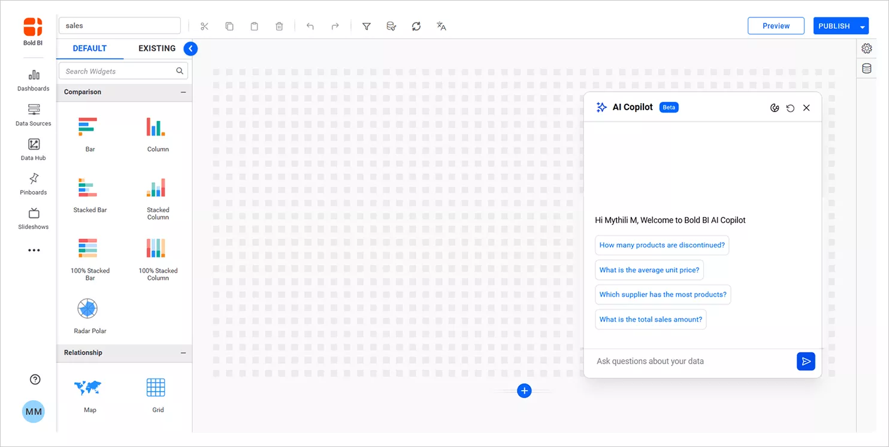Open the data panel on the right

tap(867, 68)
